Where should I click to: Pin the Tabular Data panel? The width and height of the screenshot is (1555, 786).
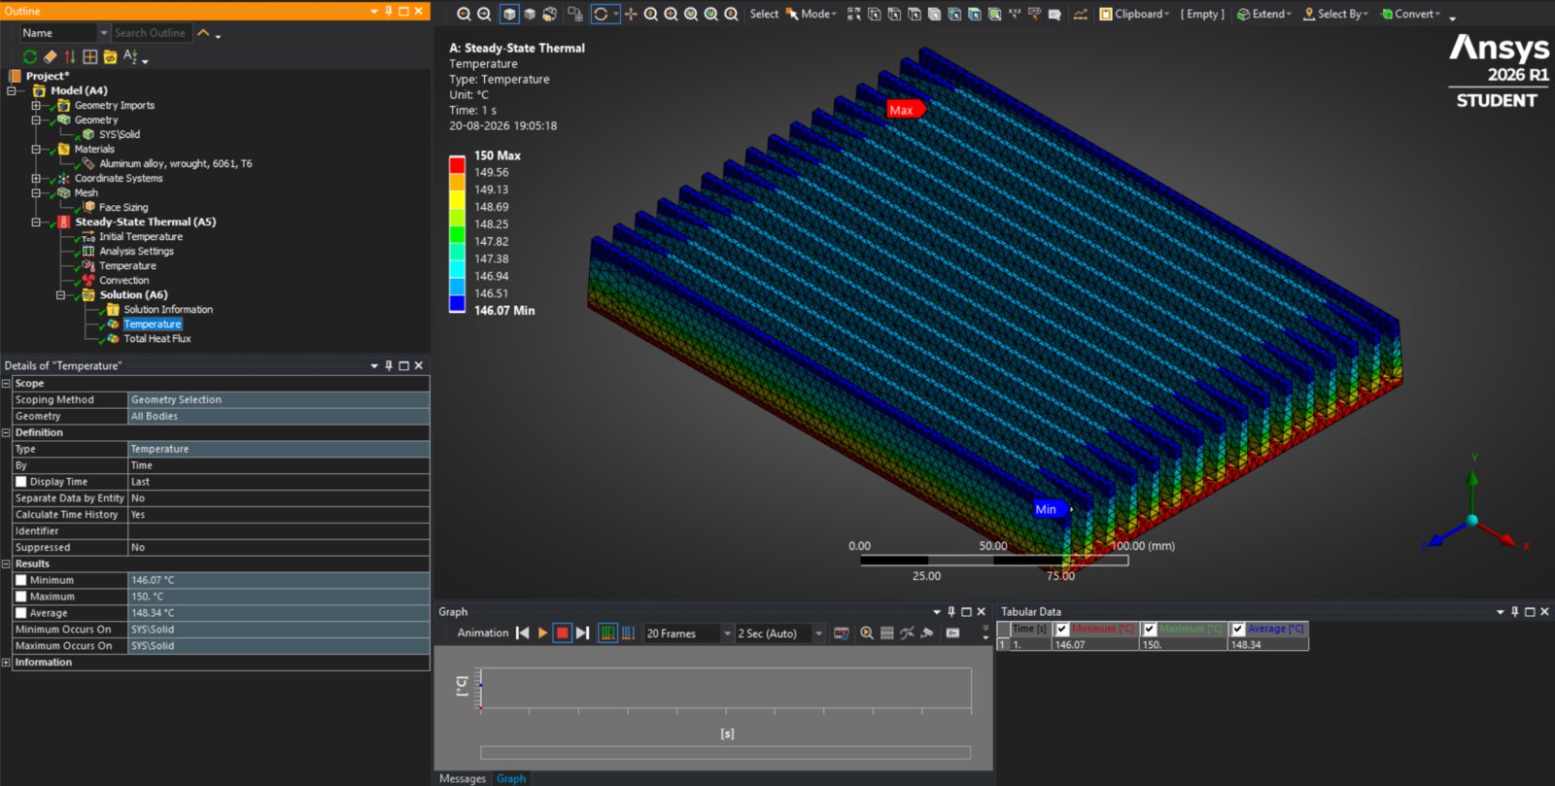coord(1514,611)
